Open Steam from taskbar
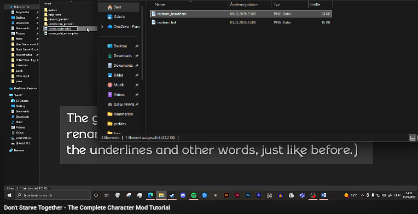Image resolution: width=418 pixels, height=214 pixels. (x=172, y=195)
